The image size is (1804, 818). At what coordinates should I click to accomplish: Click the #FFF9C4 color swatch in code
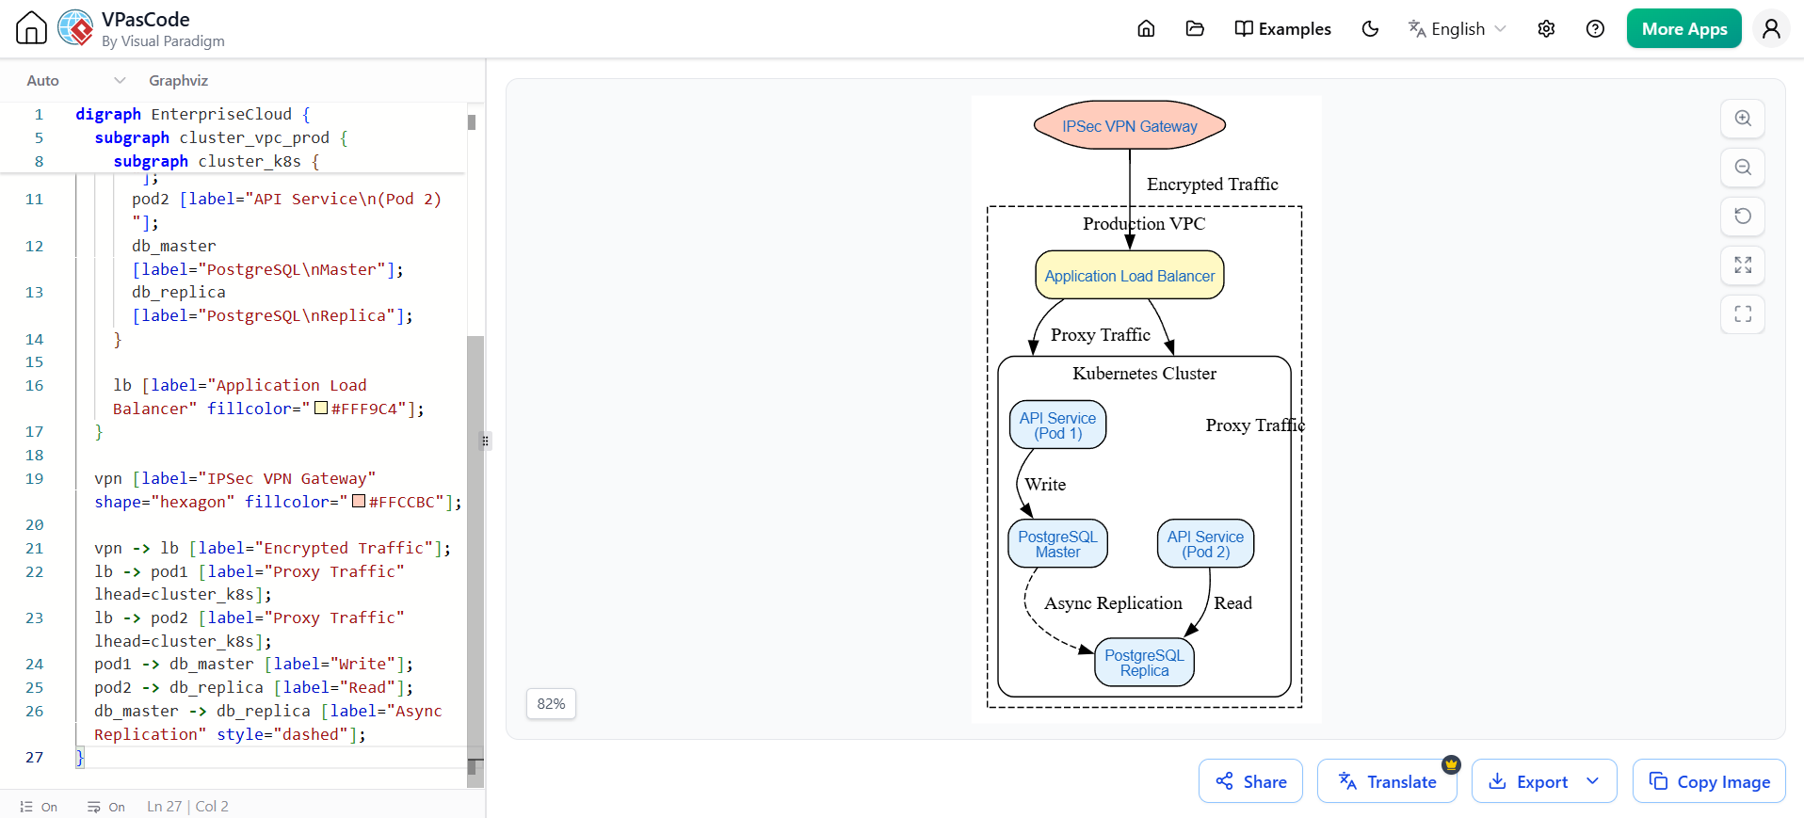coord(321,409)
